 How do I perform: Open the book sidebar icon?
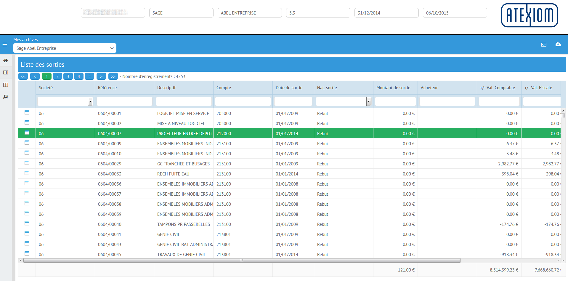click(6, 97)
